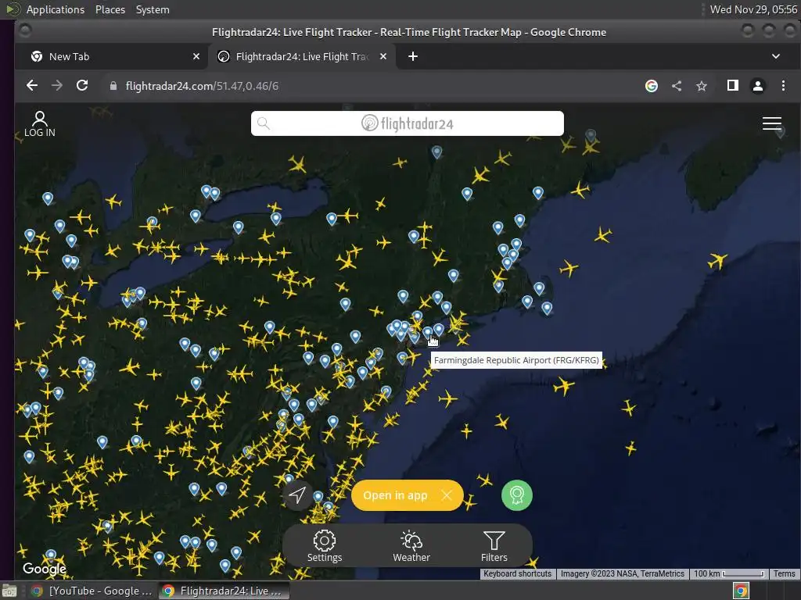Switch to the YouTube taskbar window
Screen dimensions: 801x600
(92, 591)
